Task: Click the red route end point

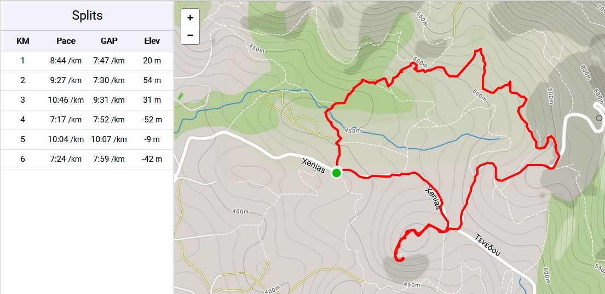Action: pos(401,260)
